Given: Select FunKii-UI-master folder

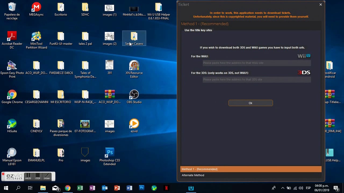Looking at the screenshot, I should tap(61, 39).
